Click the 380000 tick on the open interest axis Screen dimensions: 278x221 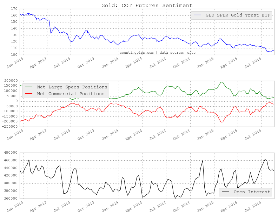click(x=11, y=191)
